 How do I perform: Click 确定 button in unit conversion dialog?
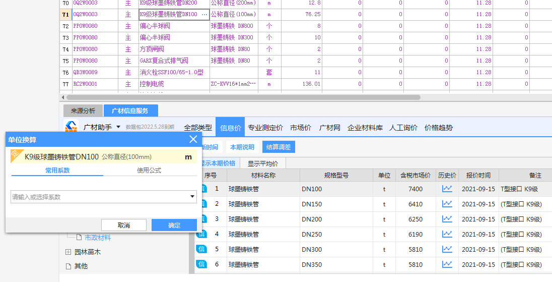[x=174, y=225]
